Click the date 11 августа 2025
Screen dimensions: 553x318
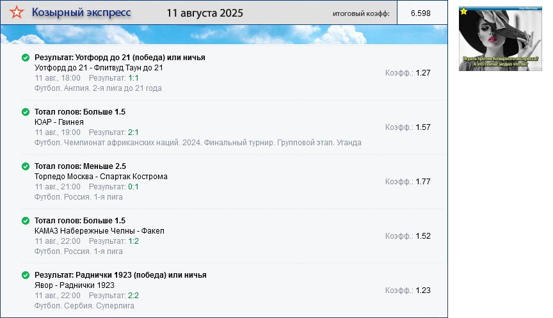coord(204,13)
